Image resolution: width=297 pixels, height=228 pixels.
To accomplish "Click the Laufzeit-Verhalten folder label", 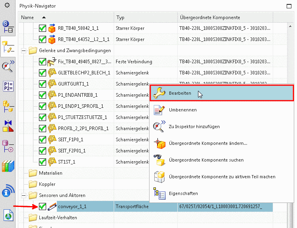I will (x=58, y=218).
